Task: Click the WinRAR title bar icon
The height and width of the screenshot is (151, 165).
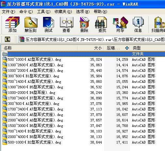Action: point(3,4)
